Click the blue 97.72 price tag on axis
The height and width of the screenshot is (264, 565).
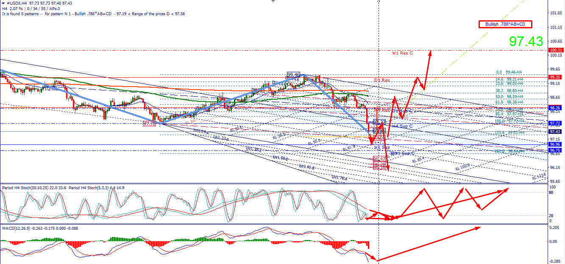(x=555, y=124)
